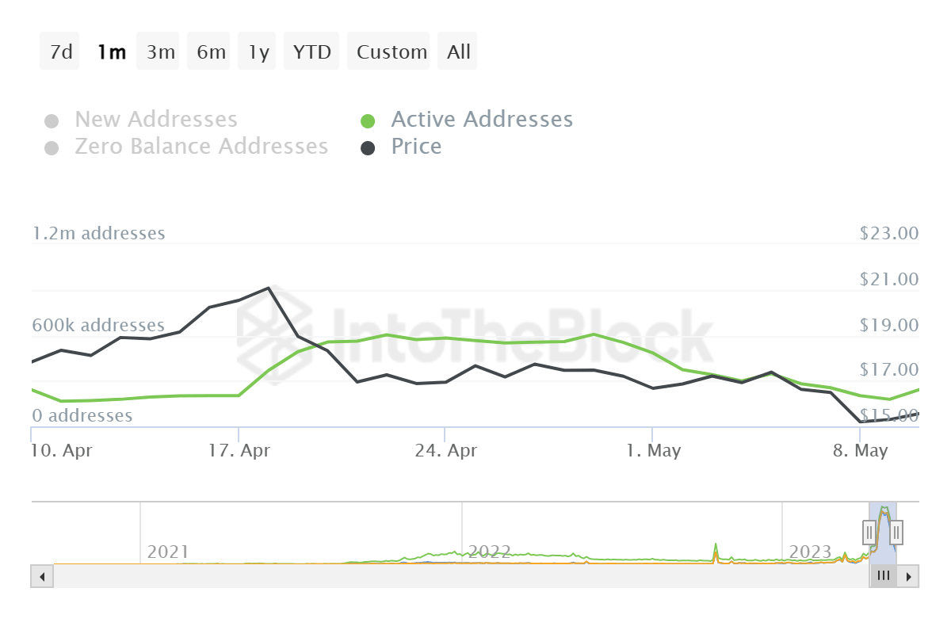Click the Price legend's dark dot
This screenshot has height=634, width=951.
click(368, 147)
